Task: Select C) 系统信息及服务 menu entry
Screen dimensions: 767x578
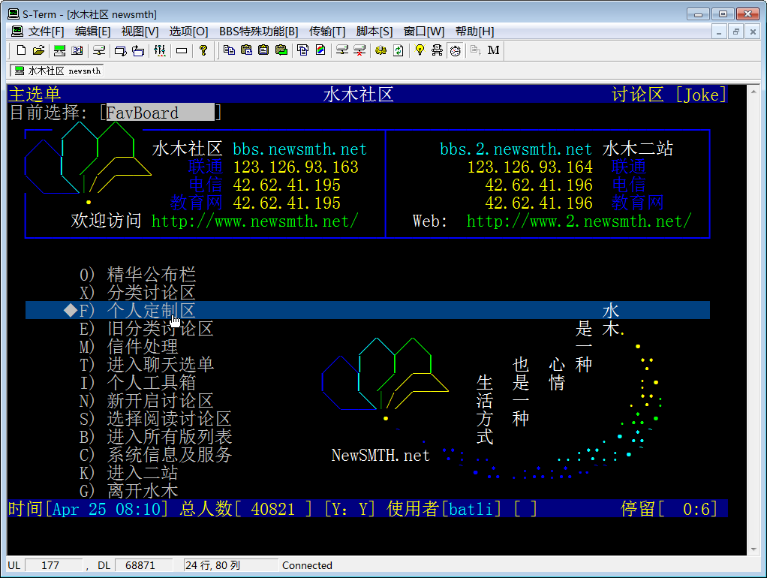Action: pyautogui.click(x=155, y=455)
